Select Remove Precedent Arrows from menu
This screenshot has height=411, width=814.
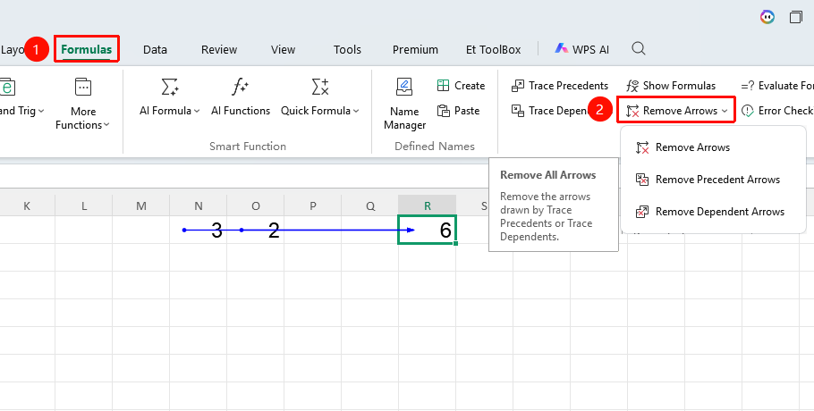pyautogui.click(x=708, y=180)
